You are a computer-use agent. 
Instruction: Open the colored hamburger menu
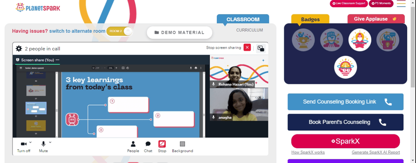(x=401, y=3)
